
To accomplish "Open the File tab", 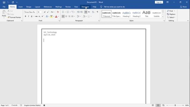I will click(x=4, y=7).
